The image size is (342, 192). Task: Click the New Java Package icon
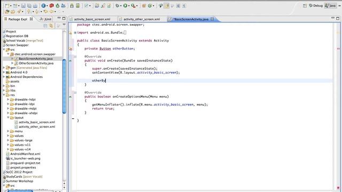pyautogui.click(x=144, y=6)
